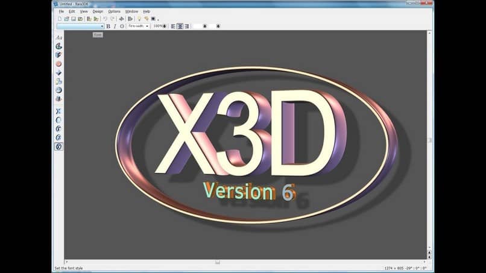Expand the small arrow beside the dark square icon
This screenshot has height=273, width=486.
[158, 20]
